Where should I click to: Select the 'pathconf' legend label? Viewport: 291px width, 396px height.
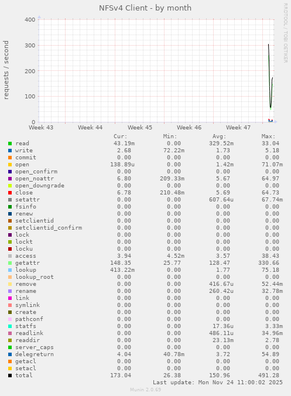coord(29,319)
